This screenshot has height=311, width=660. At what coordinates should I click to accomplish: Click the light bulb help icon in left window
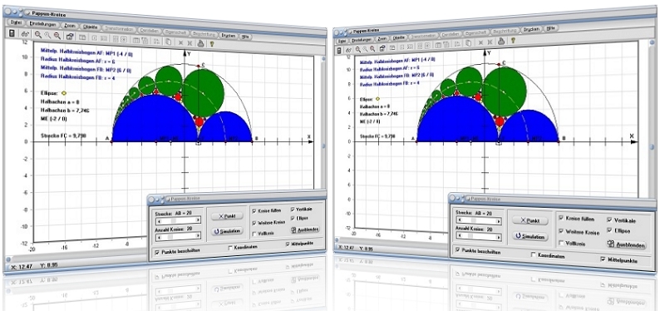pyautogui.click(x=212, y=43)
